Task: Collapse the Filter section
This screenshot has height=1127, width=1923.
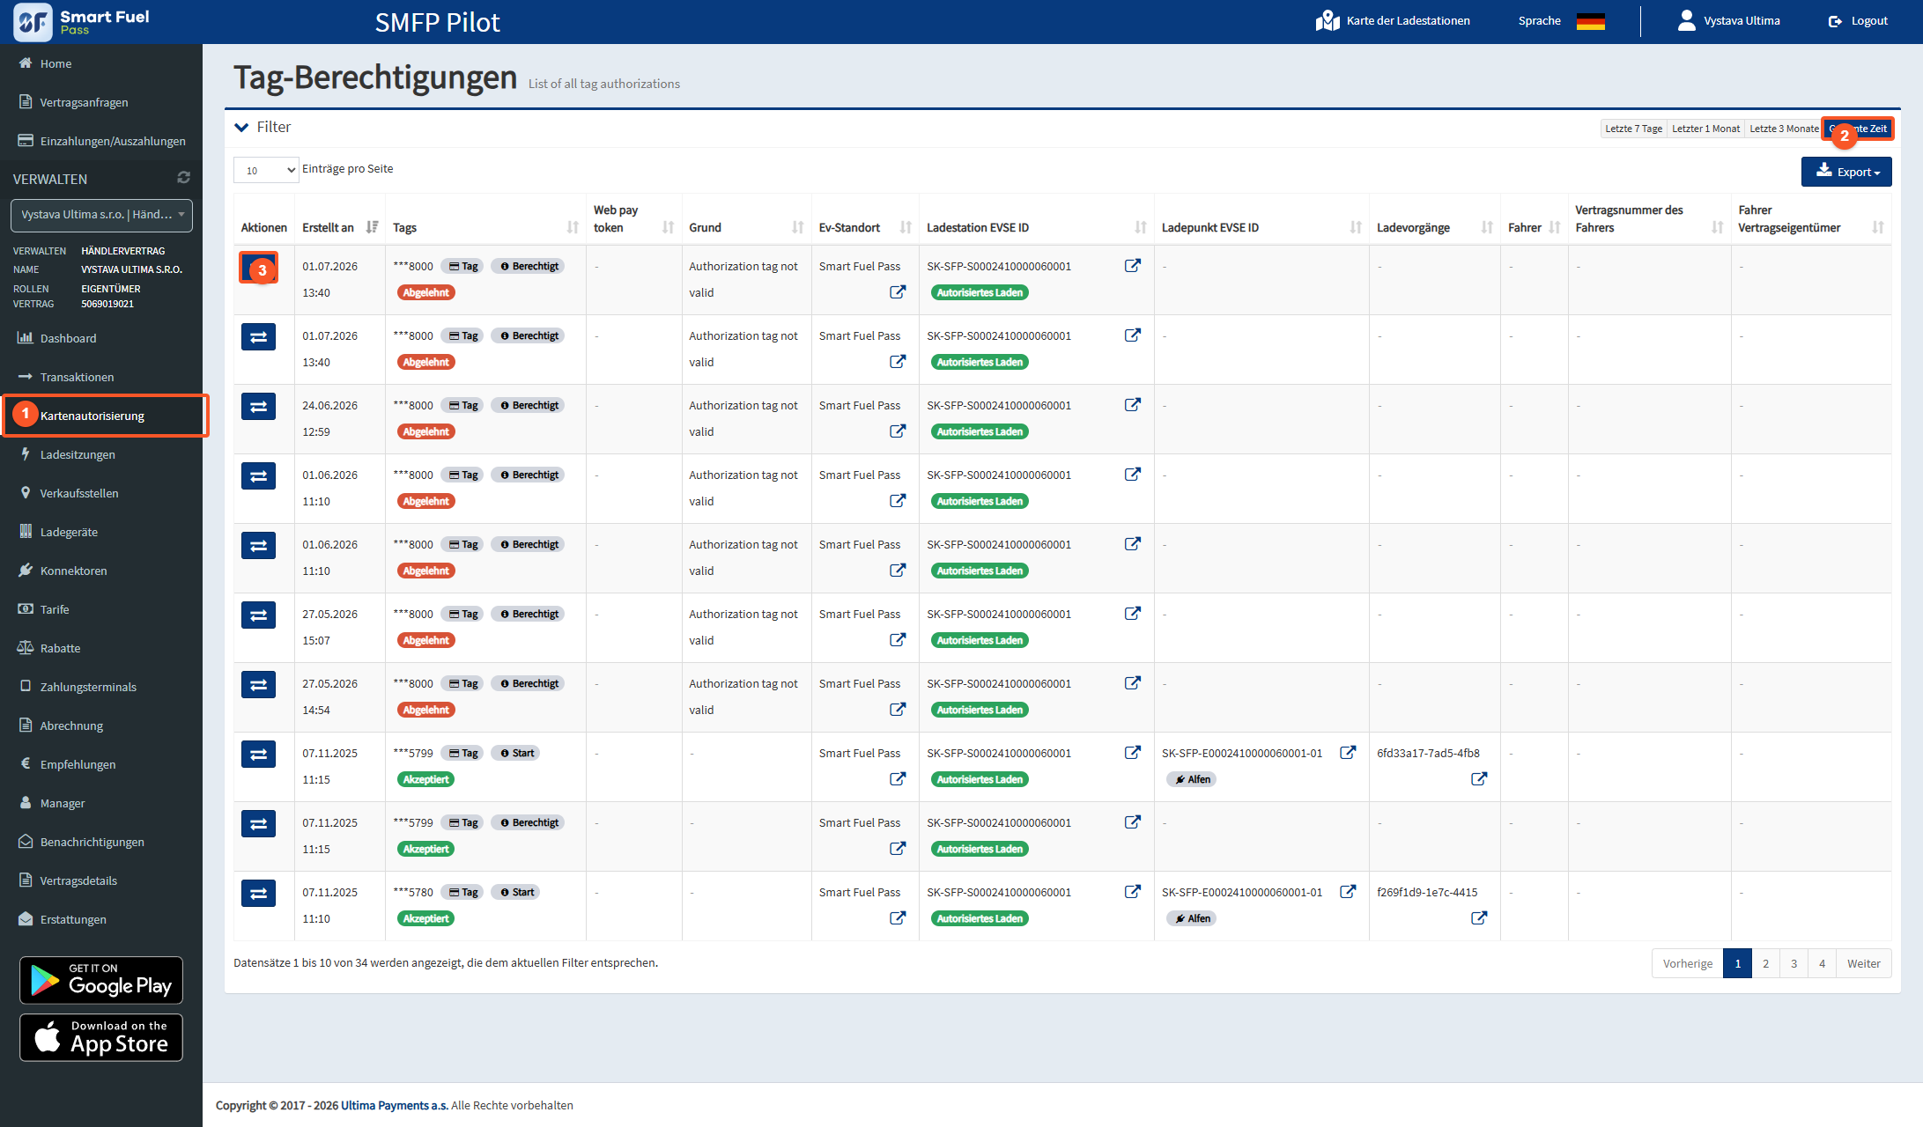Action: coord(263,128)
